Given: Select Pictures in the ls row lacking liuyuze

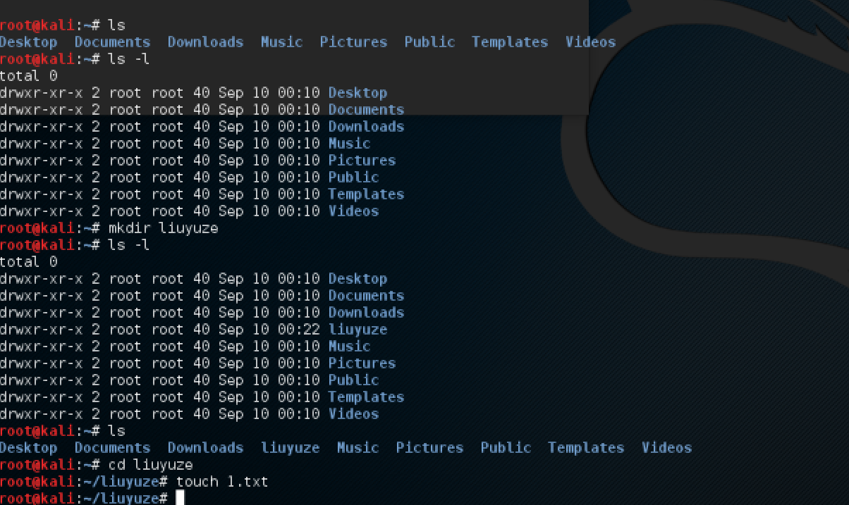Looking at the screenshot, I should pos(353,42).
